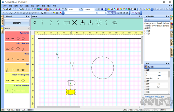Screen dimensions: 174x112
Task: Click the yellow folder icon in toolbar
Action: point(109,9)
